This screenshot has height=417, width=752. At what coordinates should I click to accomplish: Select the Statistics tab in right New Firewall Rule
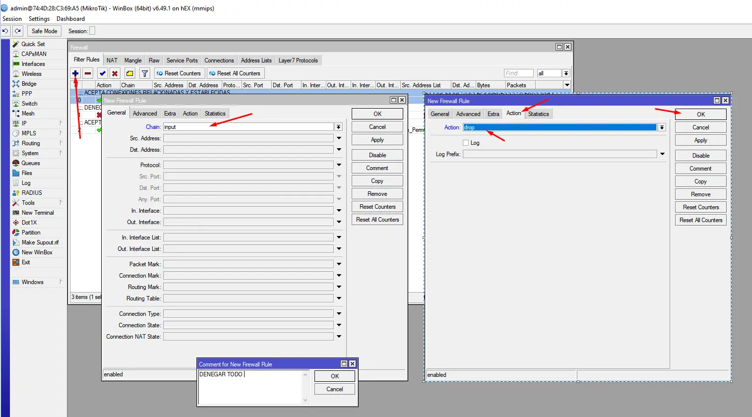click(x=539, y=114)
